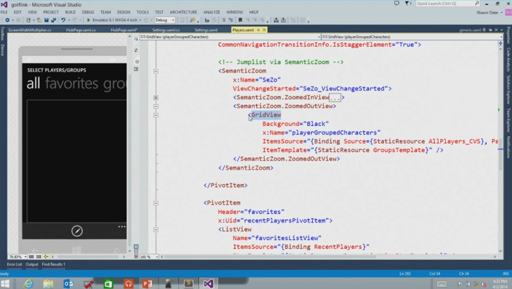Image resolution: width=512 pixels, height=289 pixels.
Task: Click the Undo arrow icon
Action: click(63, 20)
